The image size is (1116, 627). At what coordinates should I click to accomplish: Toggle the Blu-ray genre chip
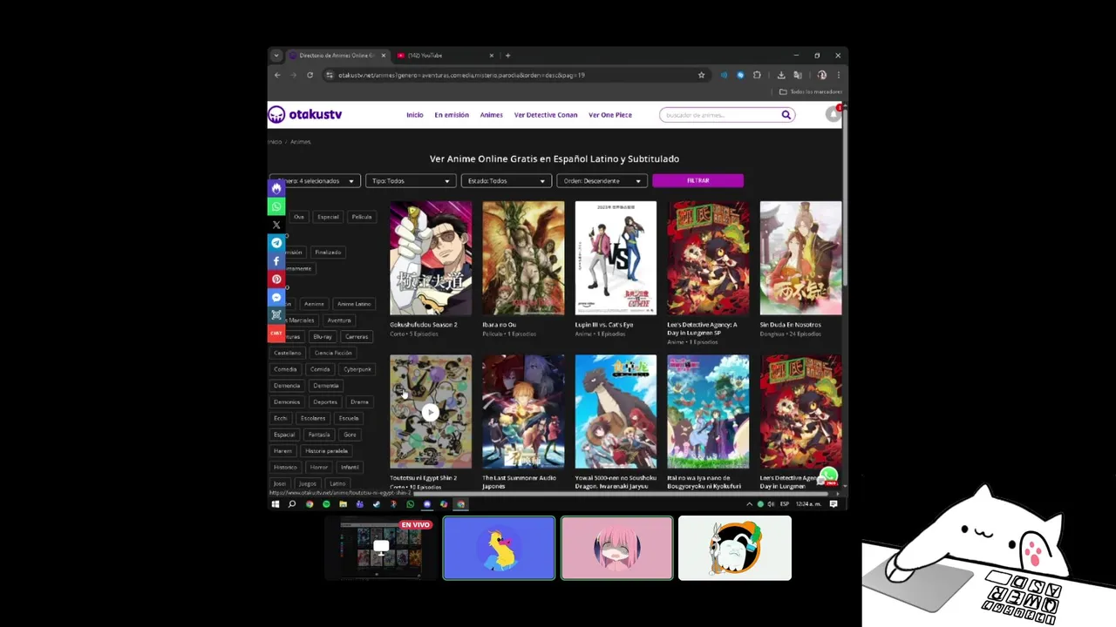pos(323,337)
